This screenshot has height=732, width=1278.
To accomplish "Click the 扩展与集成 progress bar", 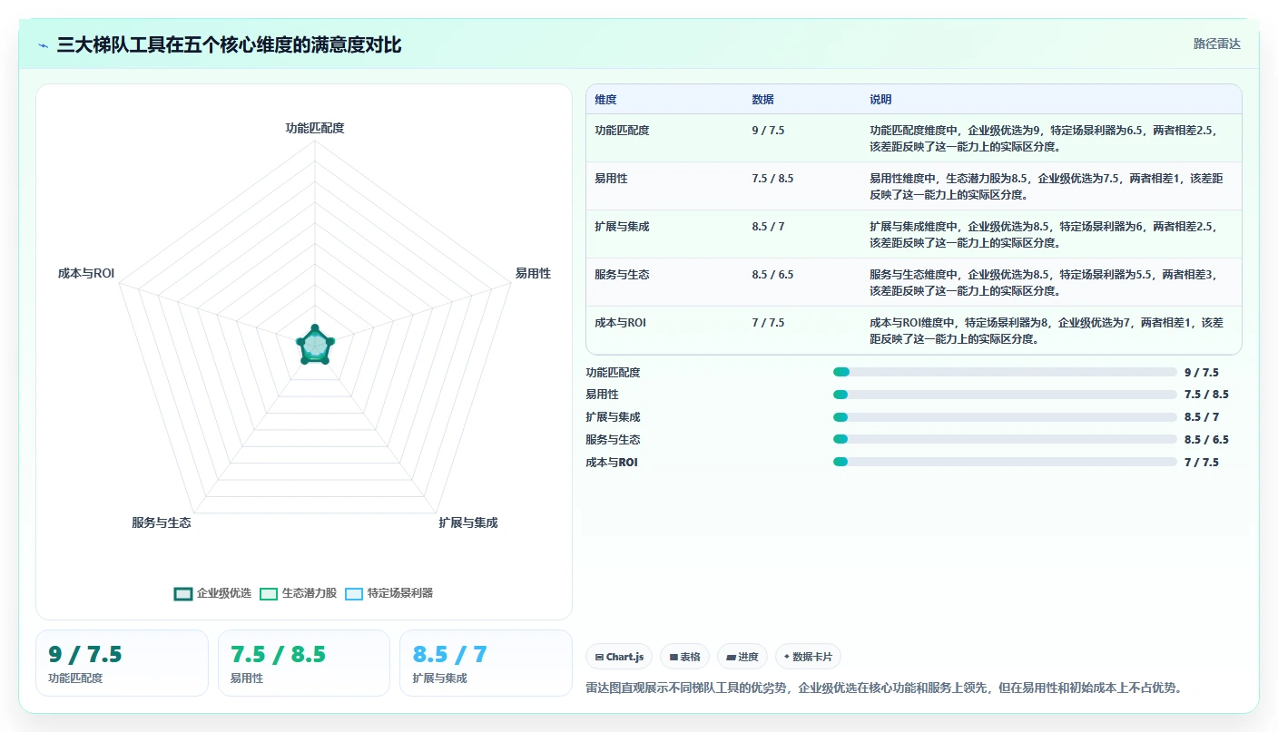I will click(1005, 417).
